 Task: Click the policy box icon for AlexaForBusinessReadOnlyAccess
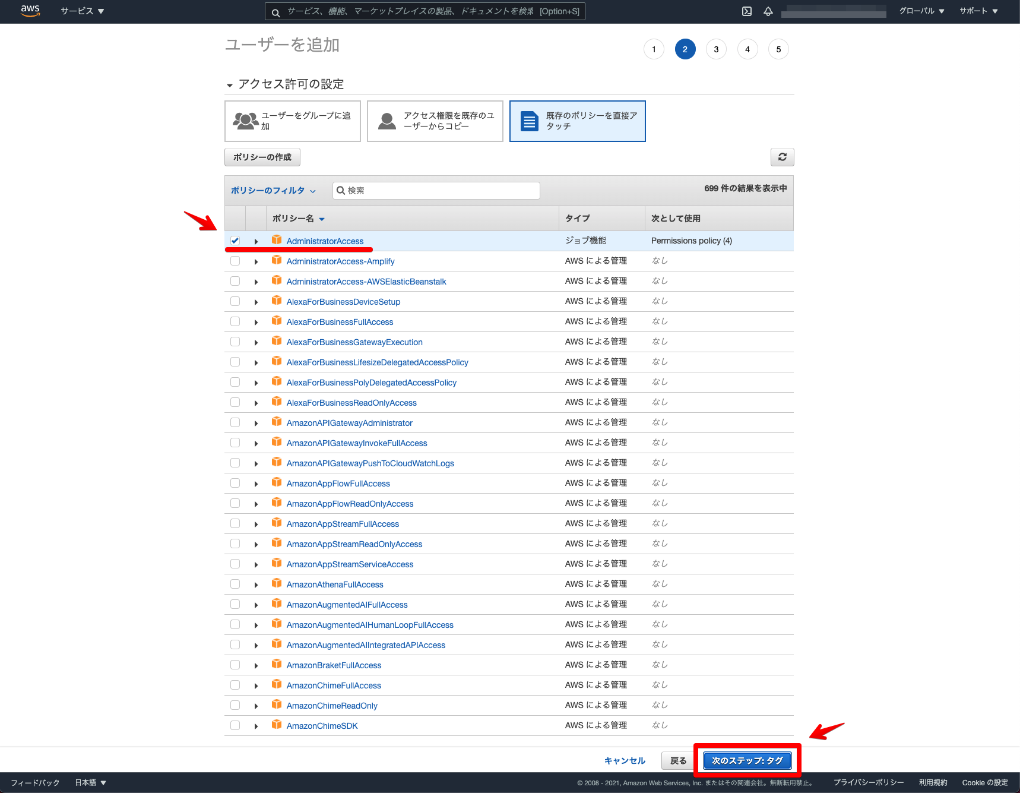(x=277, y=402)
